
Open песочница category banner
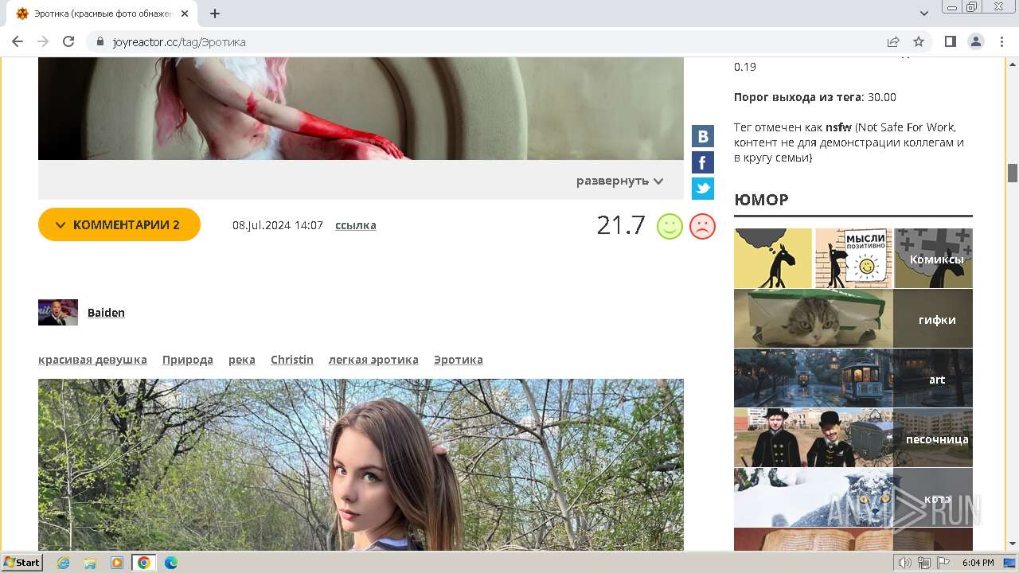pyautogui.click(x=853, y=438)
